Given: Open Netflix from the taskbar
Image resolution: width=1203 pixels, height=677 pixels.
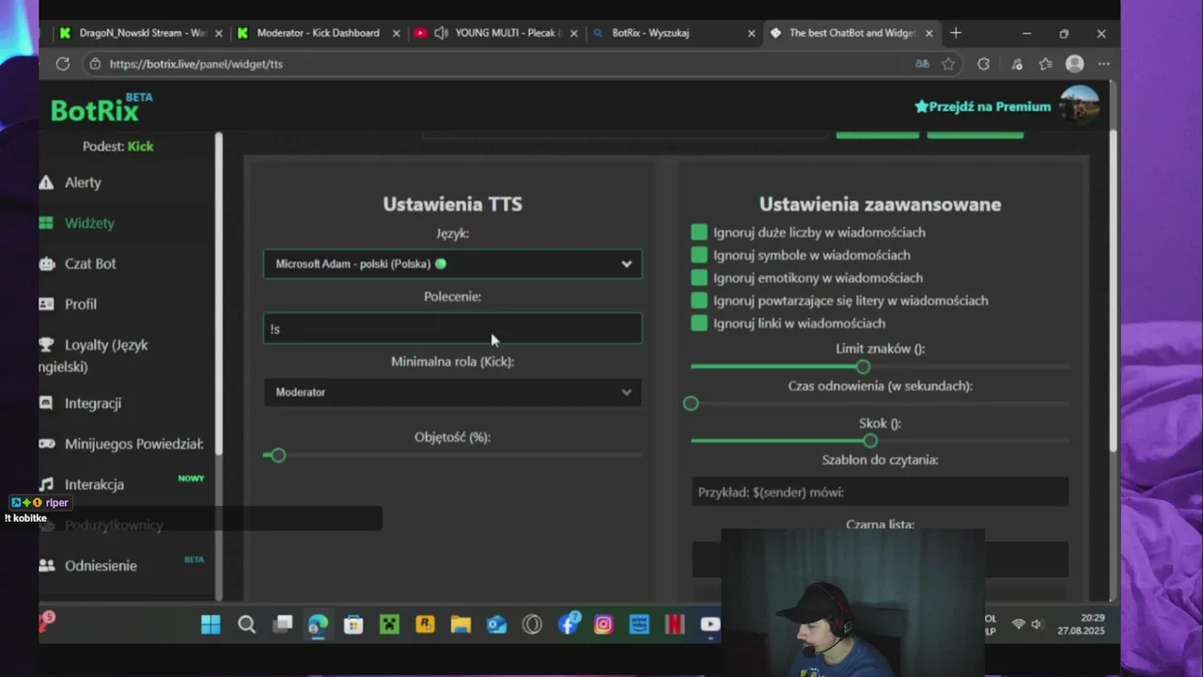Looking at the screenshot, I should [675, 624].
